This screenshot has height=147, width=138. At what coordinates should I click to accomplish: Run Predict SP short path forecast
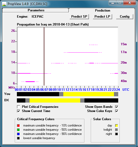pyautogui.click(x=79, y=17)
